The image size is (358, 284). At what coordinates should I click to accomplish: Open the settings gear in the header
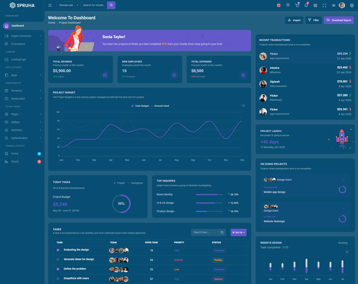352,5
